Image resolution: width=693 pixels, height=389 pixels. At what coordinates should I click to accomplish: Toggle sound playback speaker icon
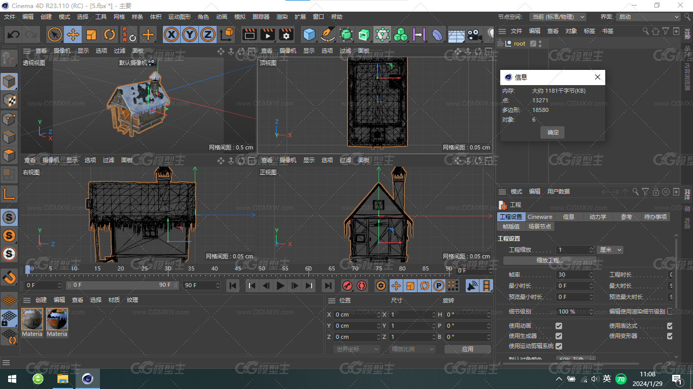(x=472, y=286)
